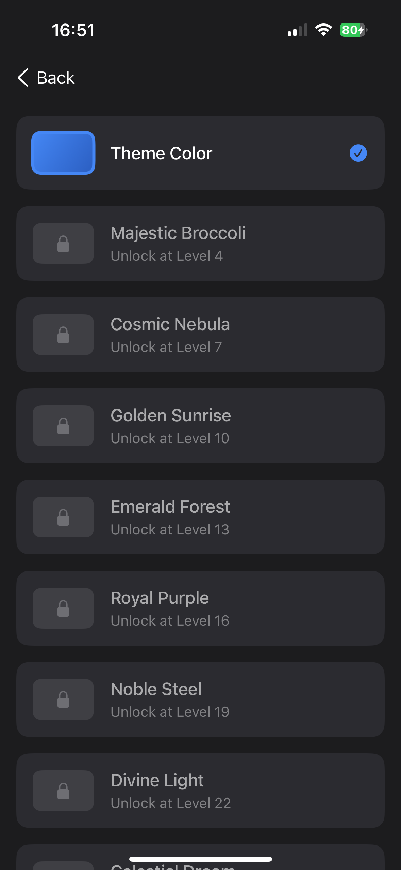This screenshot has width=401, height=870.
Task: Tap the Wi-Fi status icon
Action: coord(323,30)
